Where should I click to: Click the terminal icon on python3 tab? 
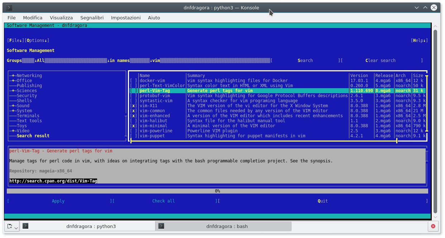pos(25,226)
